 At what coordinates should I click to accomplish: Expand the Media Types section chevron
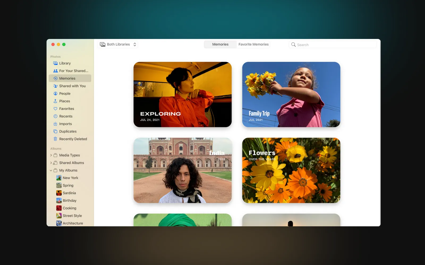pyautogui.click(x=51, y=155)
